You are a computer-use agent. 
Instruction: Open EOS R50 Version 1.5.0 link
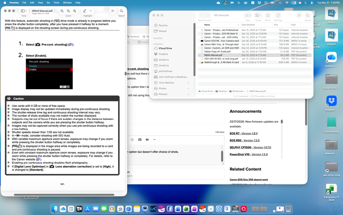click(245, 141)
